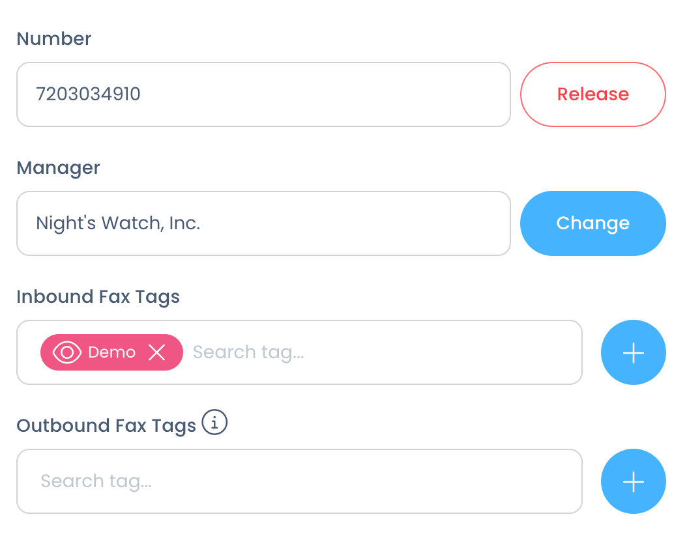Viewport: 687px width, 551px height.
Task: Click the inbound Search tag input
Action: [x=248, y=352]
